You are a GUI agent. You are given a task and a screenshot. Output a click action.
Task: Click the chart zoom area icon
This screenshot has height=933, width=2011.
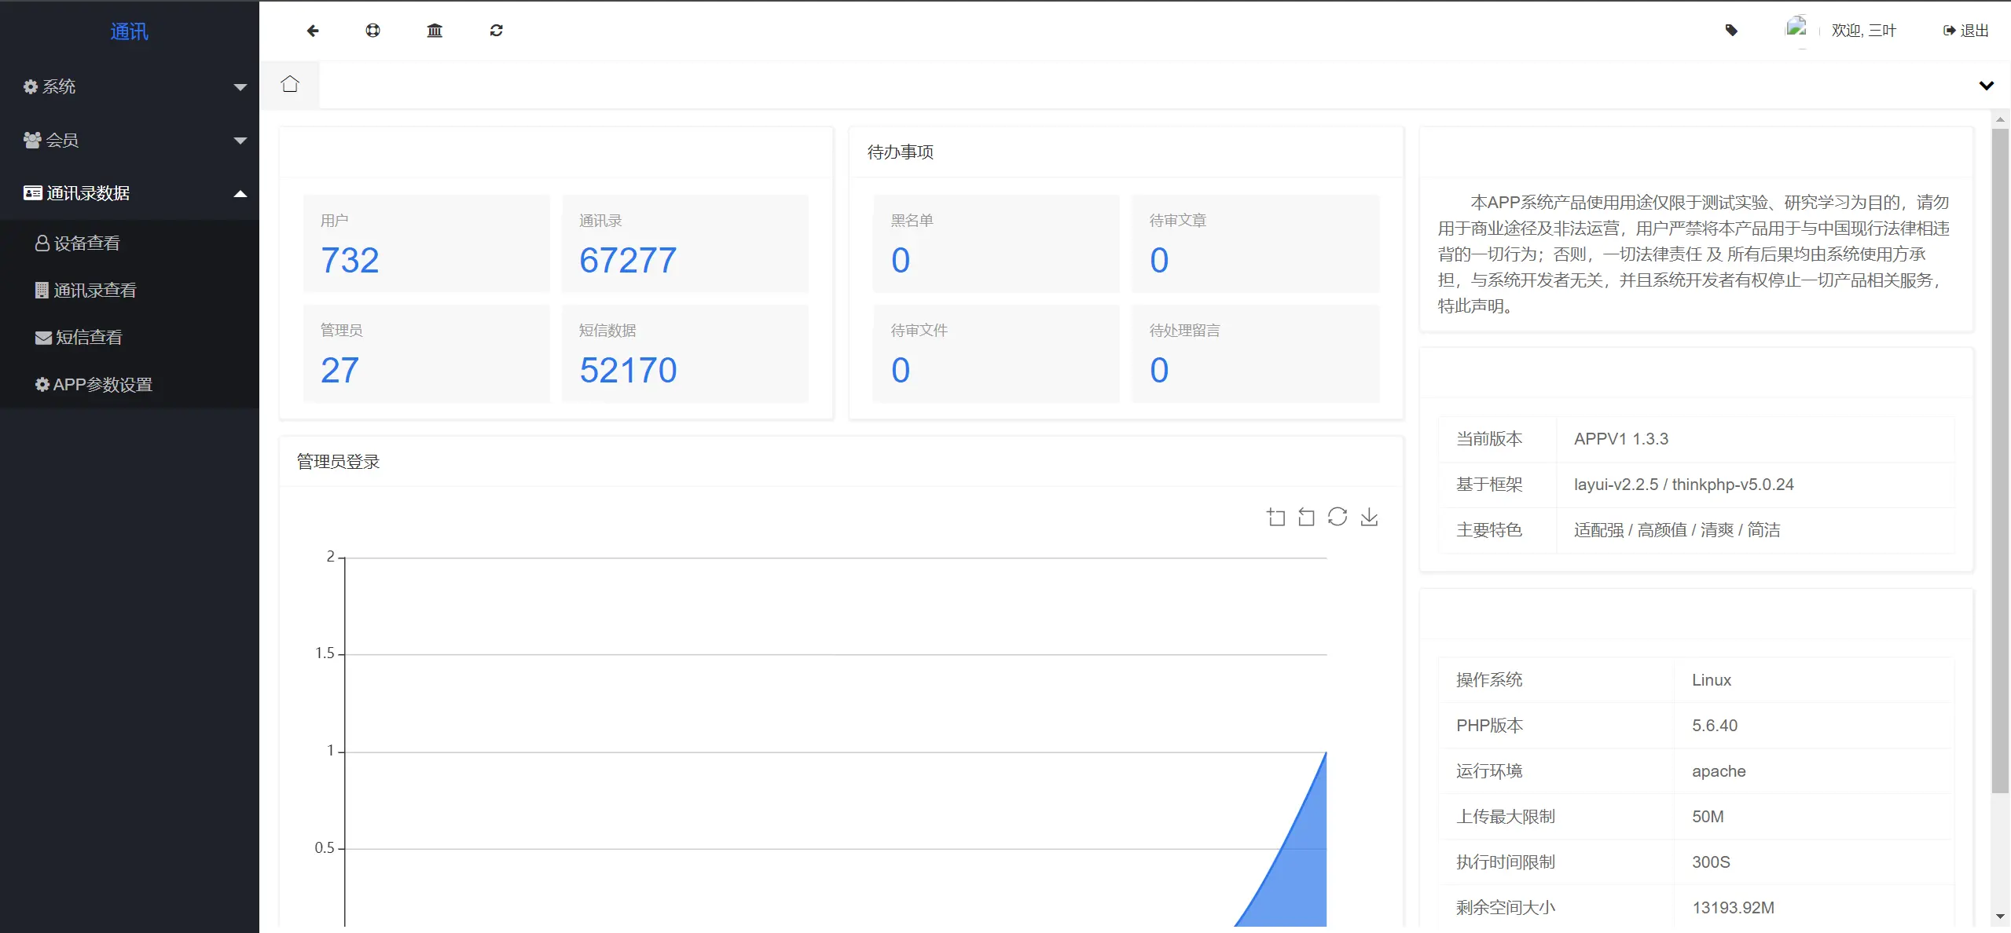pos(1276,517)
